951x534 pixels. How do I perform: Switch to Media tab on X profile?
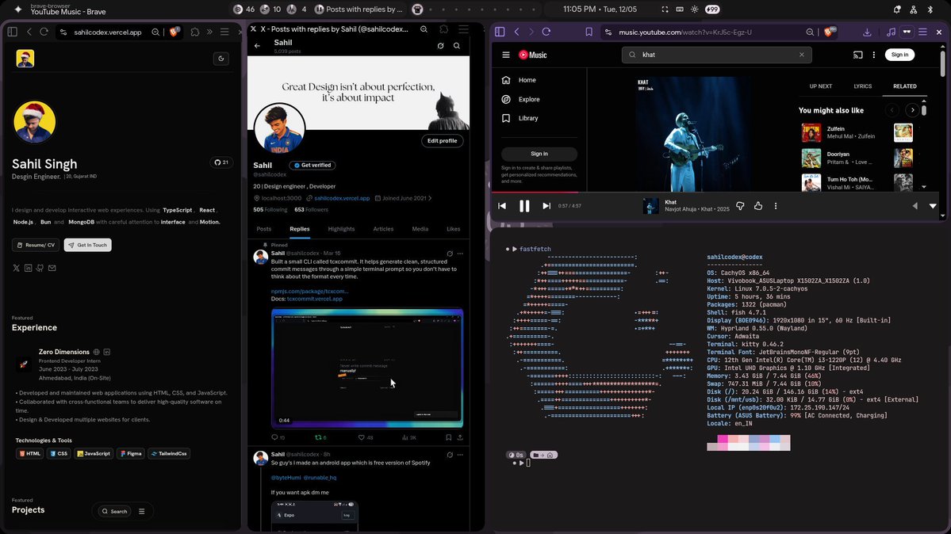pyautogui.click(x=420, y=229)
